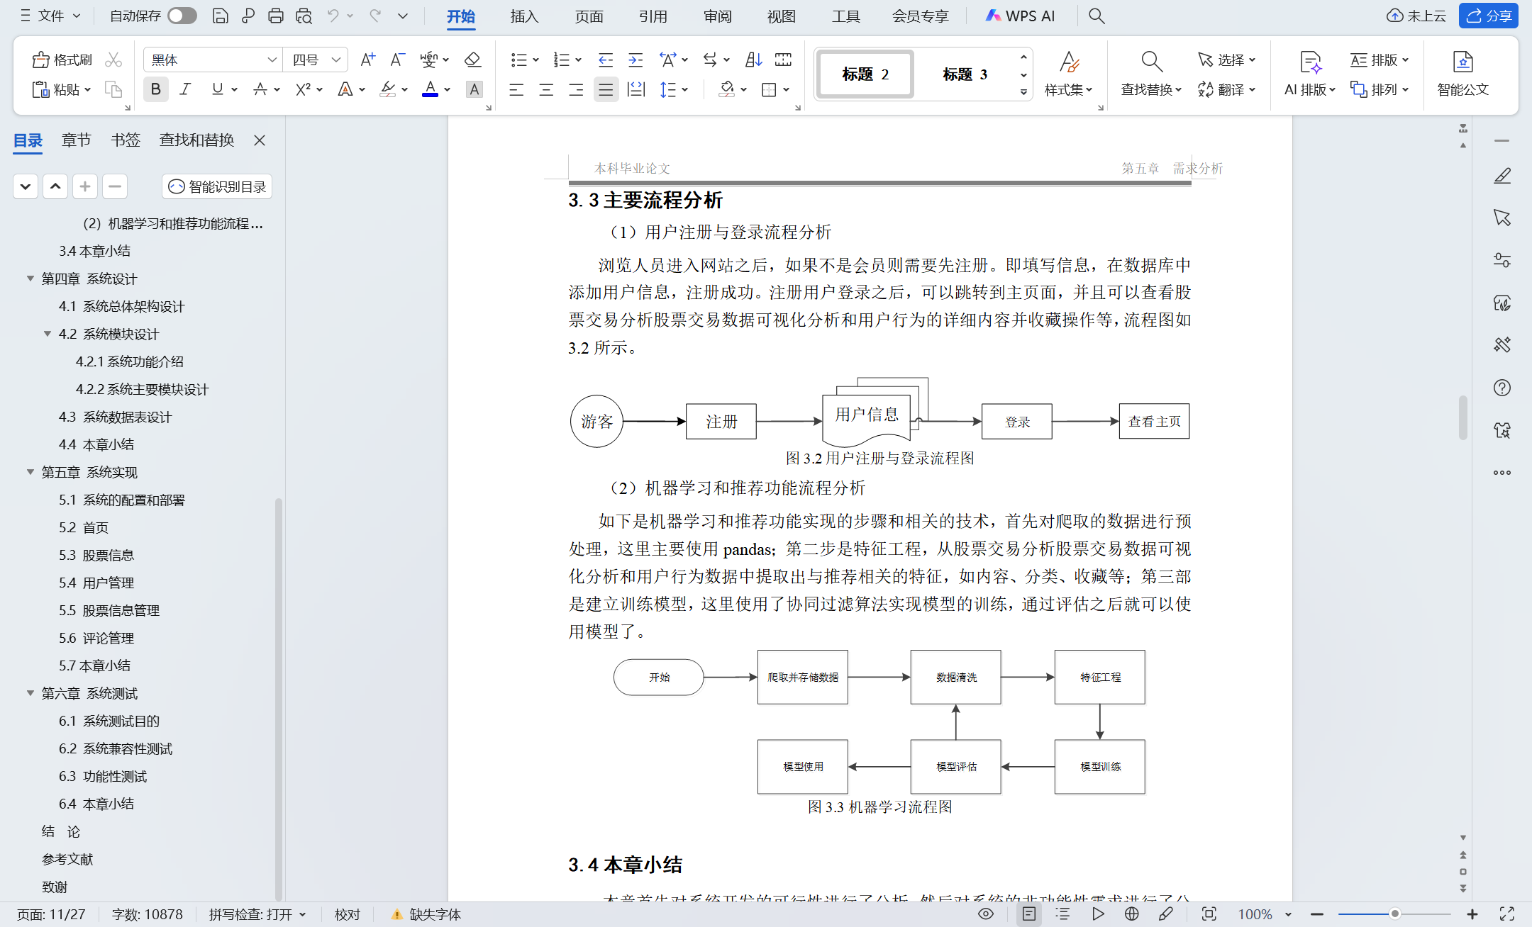Switch to the 引用 ribbon tab
This screenshot has height=927, width=1532.
(653, 16)
